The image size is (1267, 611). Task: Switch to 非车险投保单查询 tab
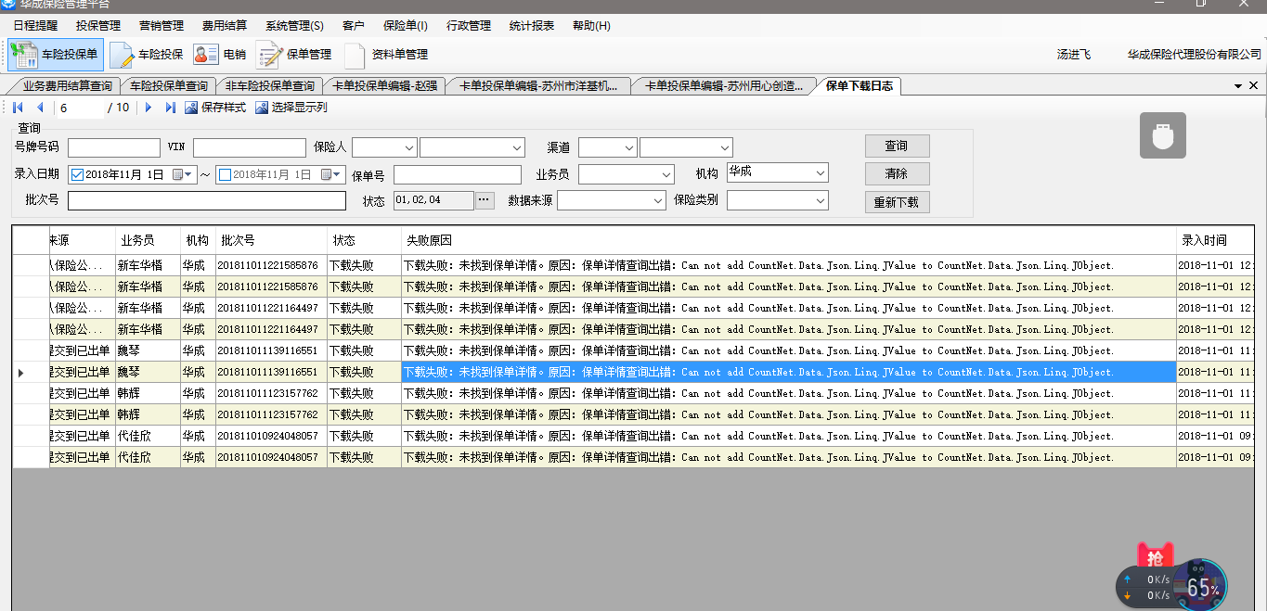click(270, 86)
